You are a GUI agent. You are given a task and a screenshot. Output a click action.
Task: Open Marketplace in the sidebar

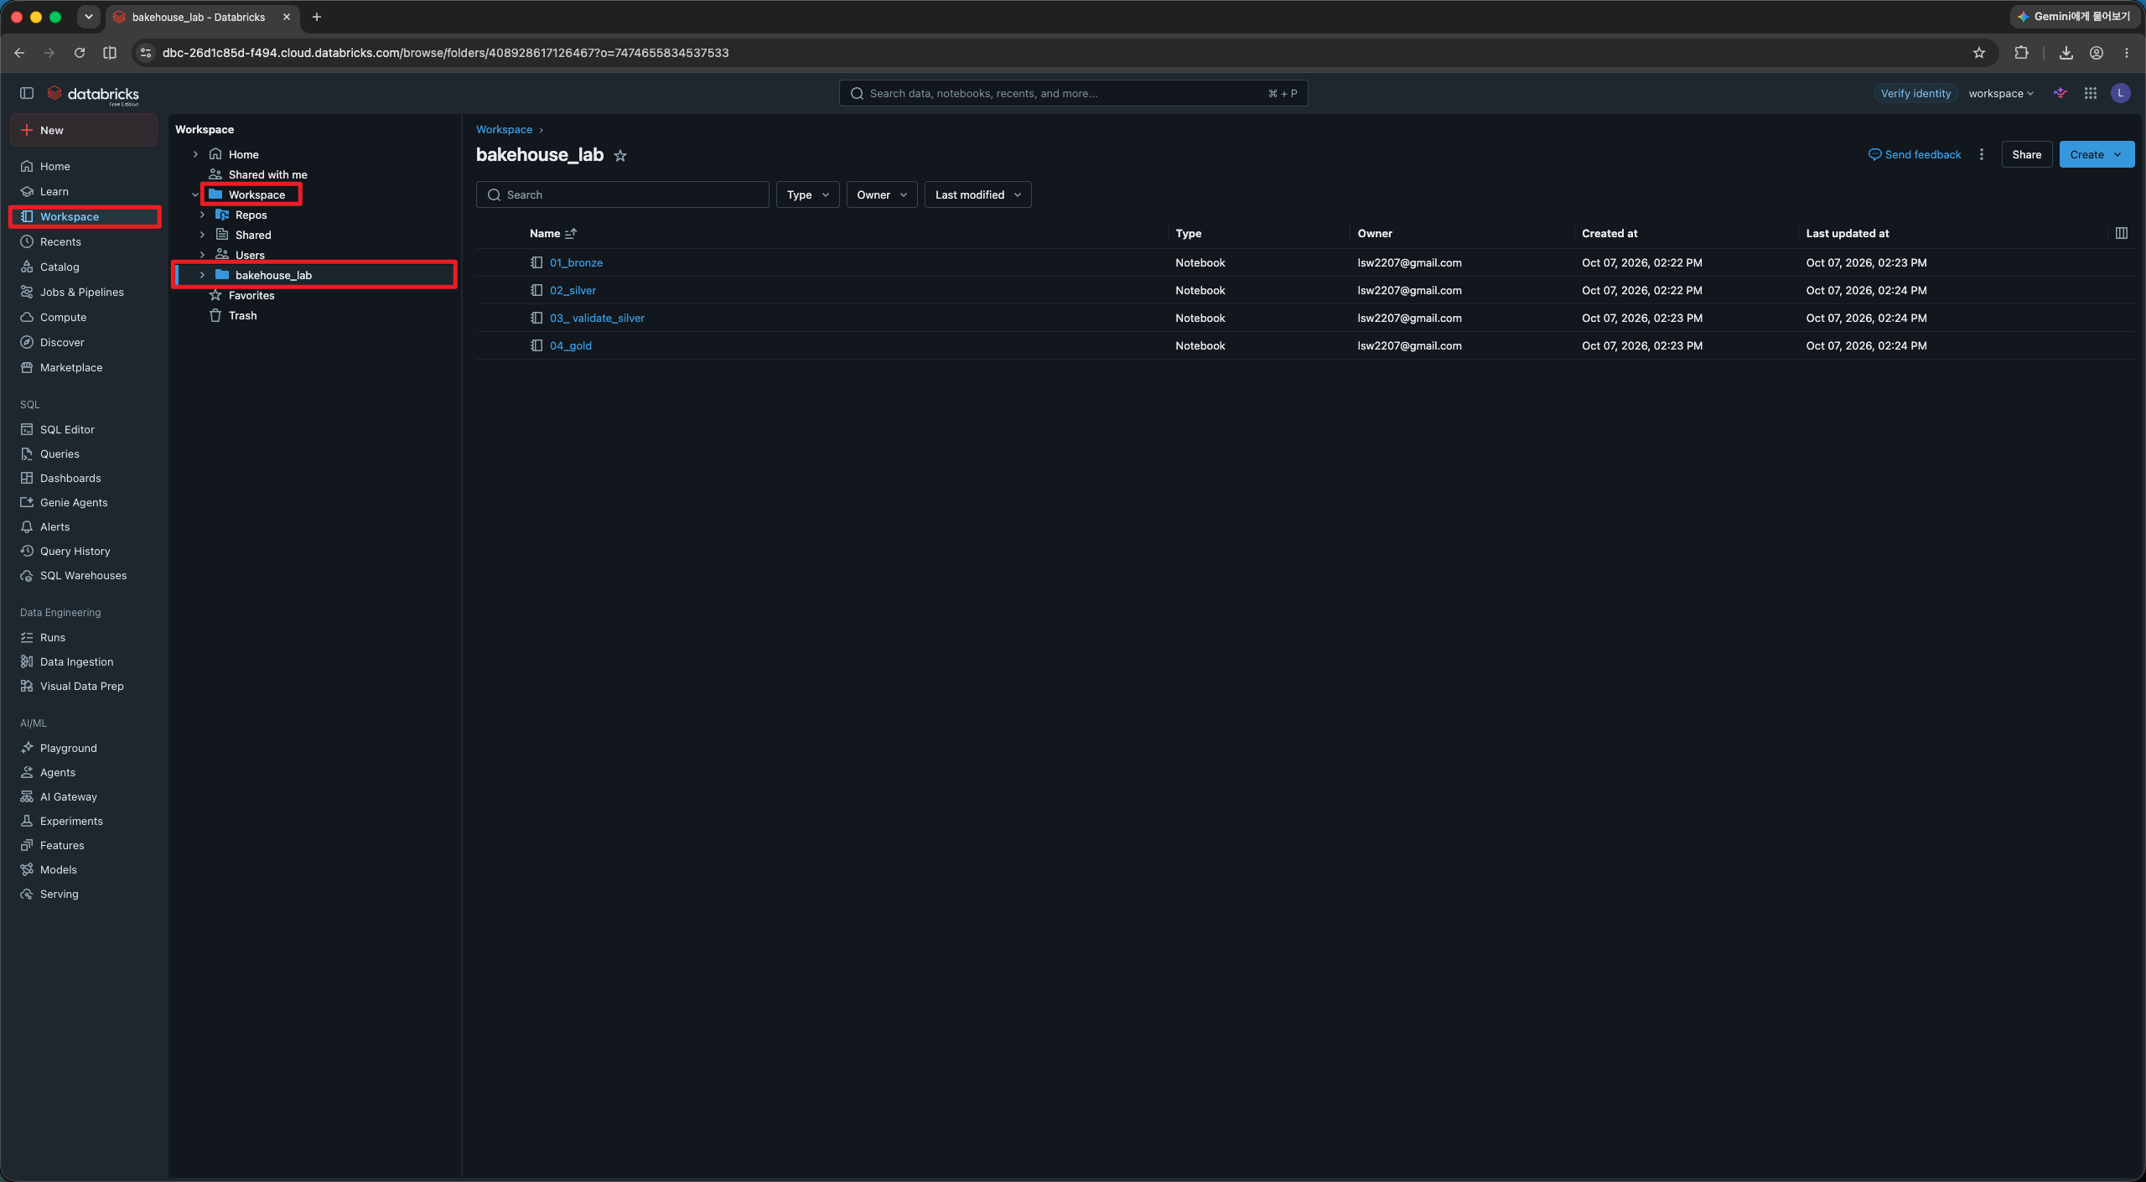click(71, 367)
